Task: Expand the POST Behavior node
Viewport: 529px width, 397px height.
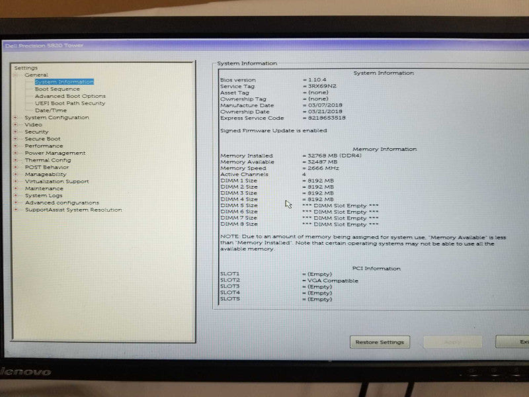Action: click(15, 167)
